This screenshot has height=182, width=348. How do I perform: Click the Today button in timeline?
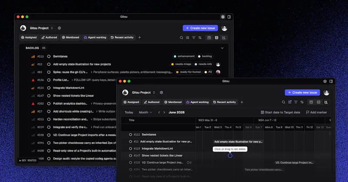pos(129,112)
